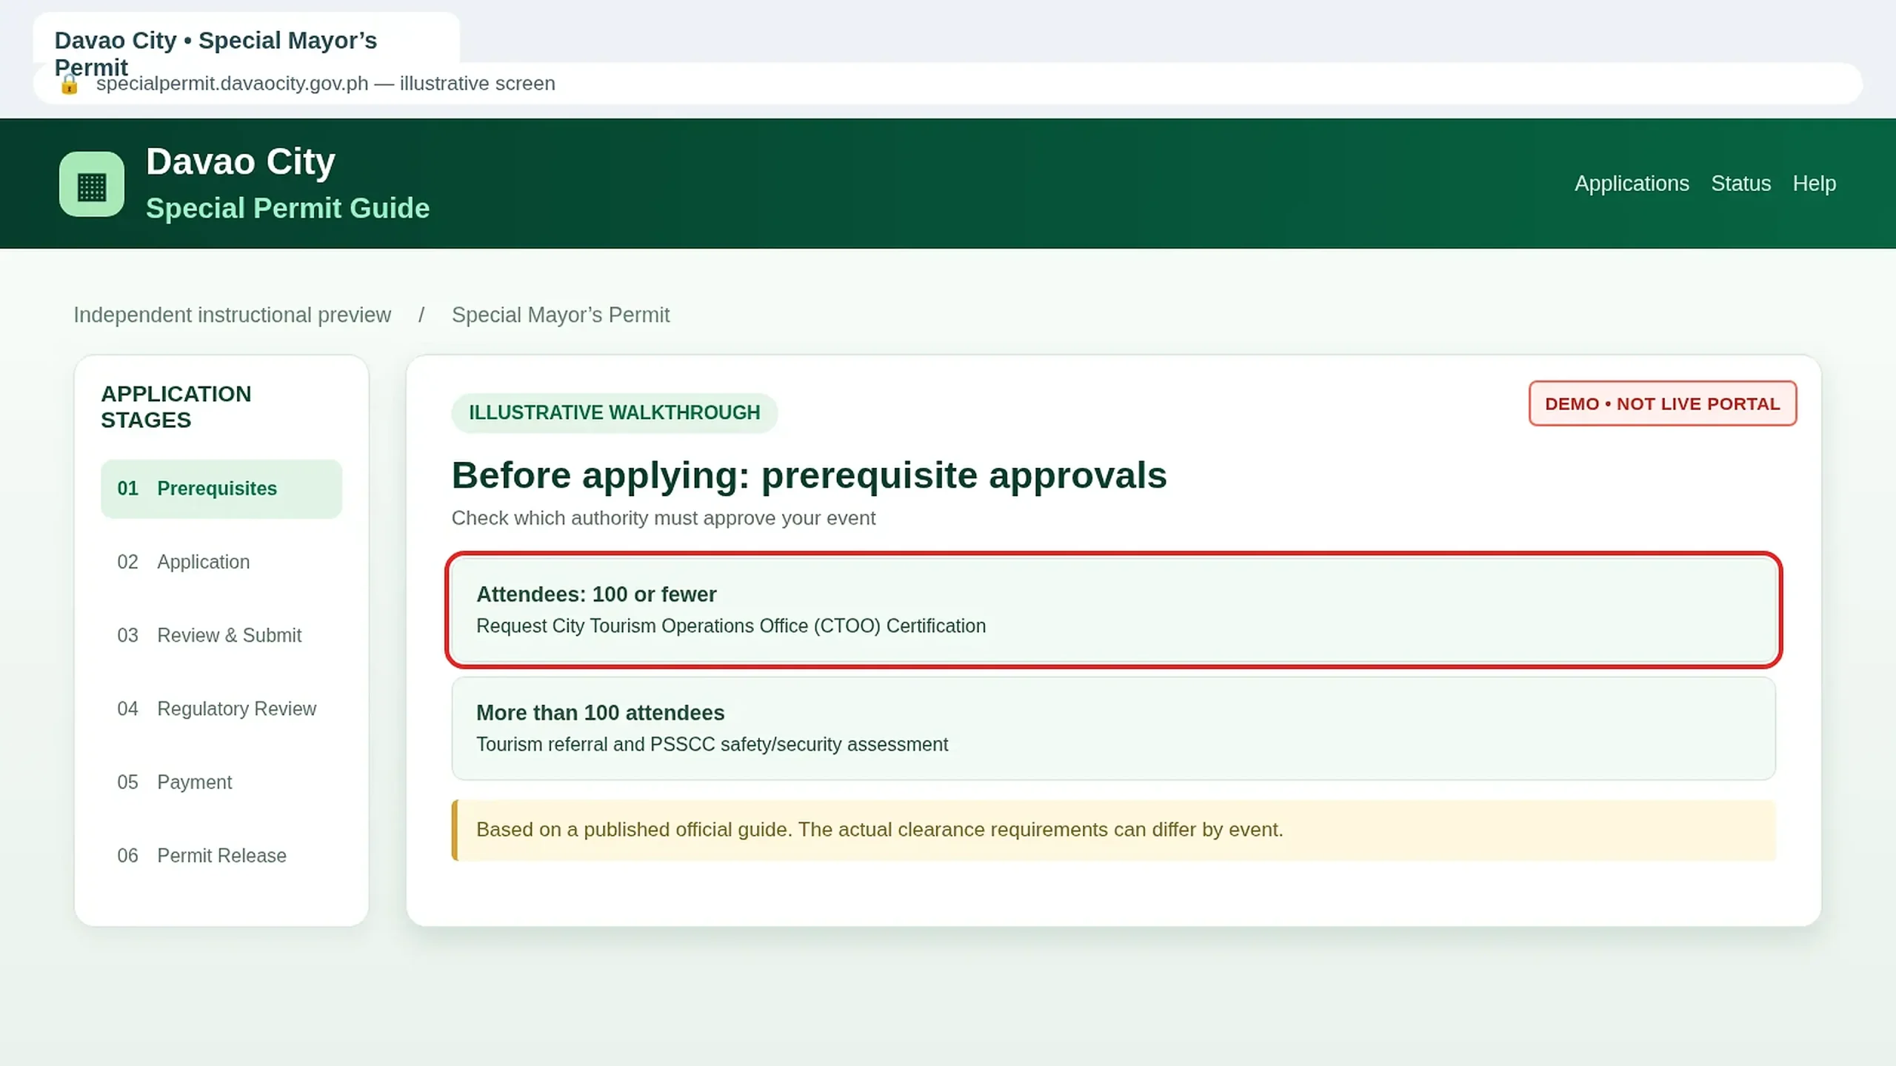
Task: Click the 'Before applying: prerequisite approvals' heading
Action: 809,475
